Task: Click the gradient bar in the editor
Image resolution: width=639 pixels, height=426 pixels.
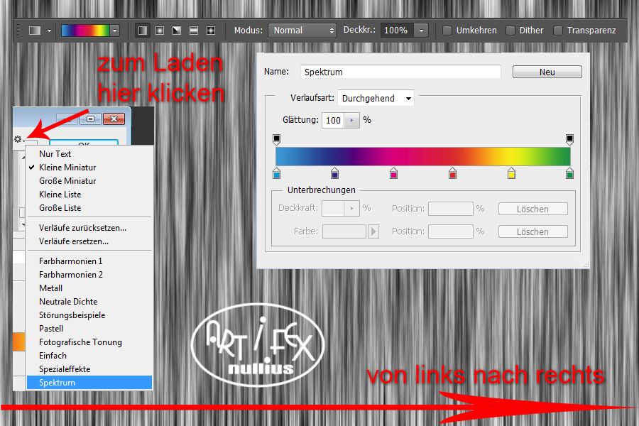Action: [423, 156]
